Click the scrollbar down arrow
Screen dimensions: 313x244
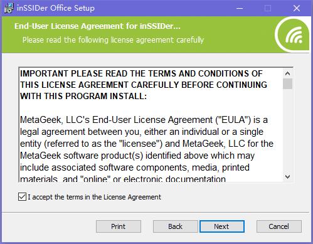287,177
